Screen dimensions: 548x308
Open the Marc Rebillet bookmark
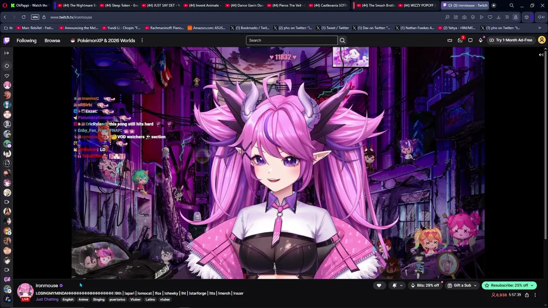[35, 28]
